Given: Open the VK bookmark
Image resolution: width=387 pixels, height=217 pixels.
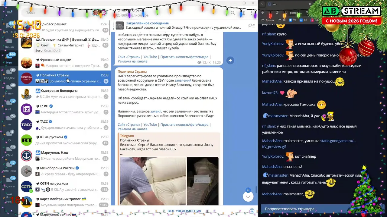Looking at the screenshot, I should click(293, 20).
